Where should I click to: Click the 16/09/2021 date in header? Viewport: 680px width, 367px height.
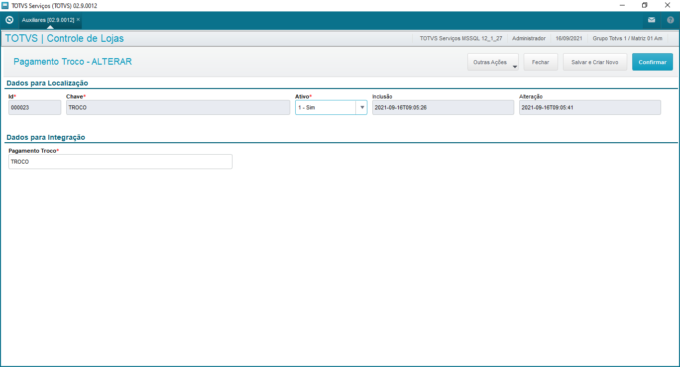coord(569,38)
